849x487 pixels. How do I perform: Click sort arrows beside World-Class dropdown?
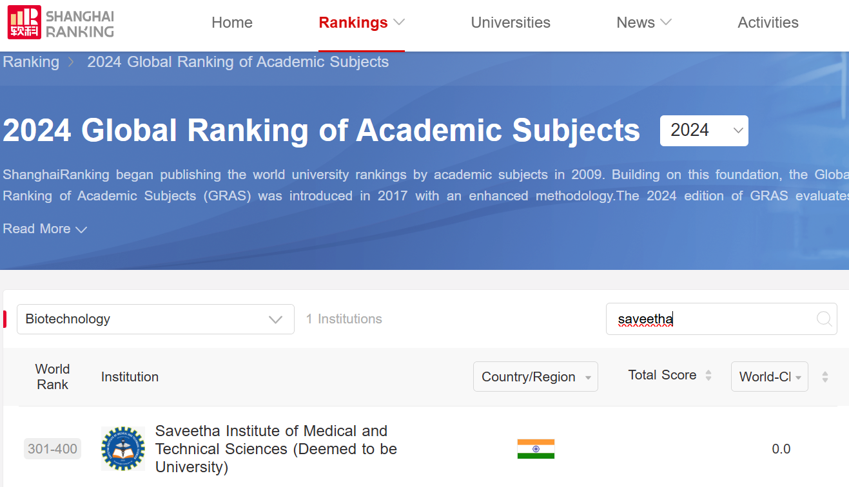(825, 377)
